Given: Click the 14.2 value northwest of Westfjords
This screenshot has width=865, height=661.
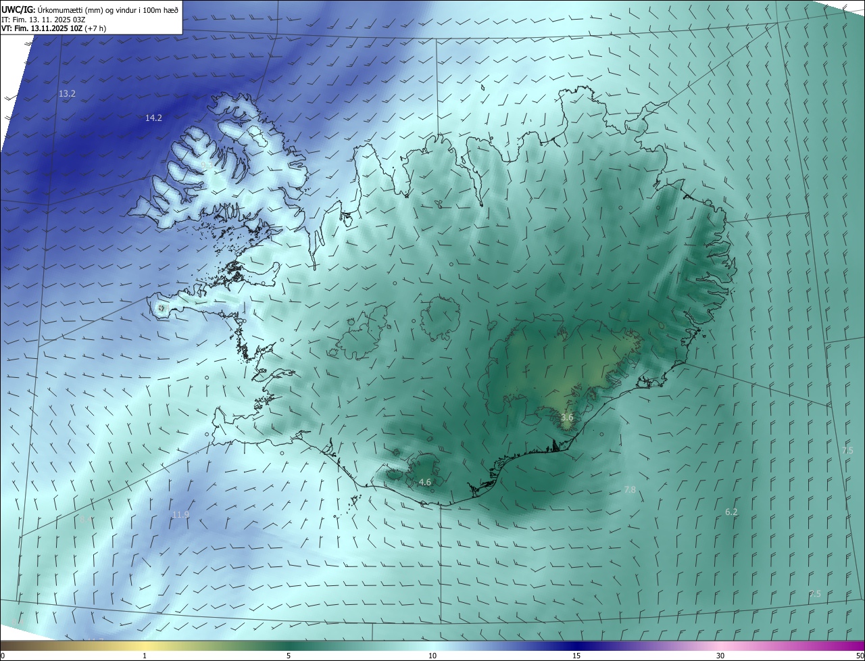Looking at the screenshot, I should point(153,118).
